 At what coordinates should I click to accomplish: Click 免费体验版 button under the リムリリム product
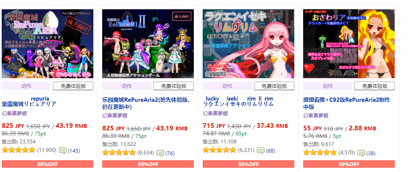click(274, 86)
